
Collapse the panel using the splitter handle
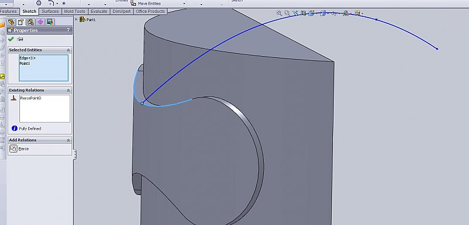[x=75, y=154]
